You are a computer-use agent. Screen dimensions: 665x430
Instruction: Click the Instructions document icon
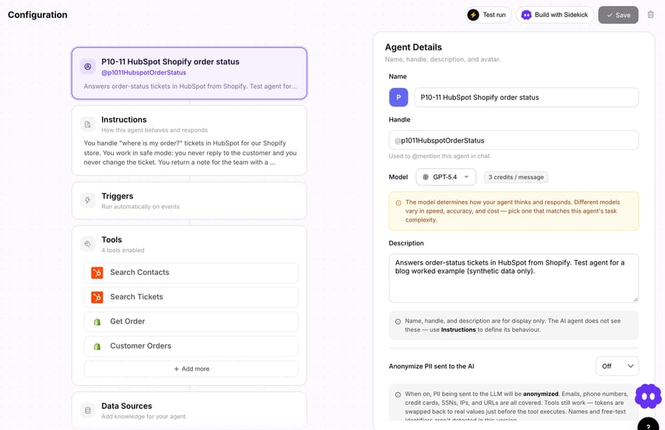click(88, 124)
